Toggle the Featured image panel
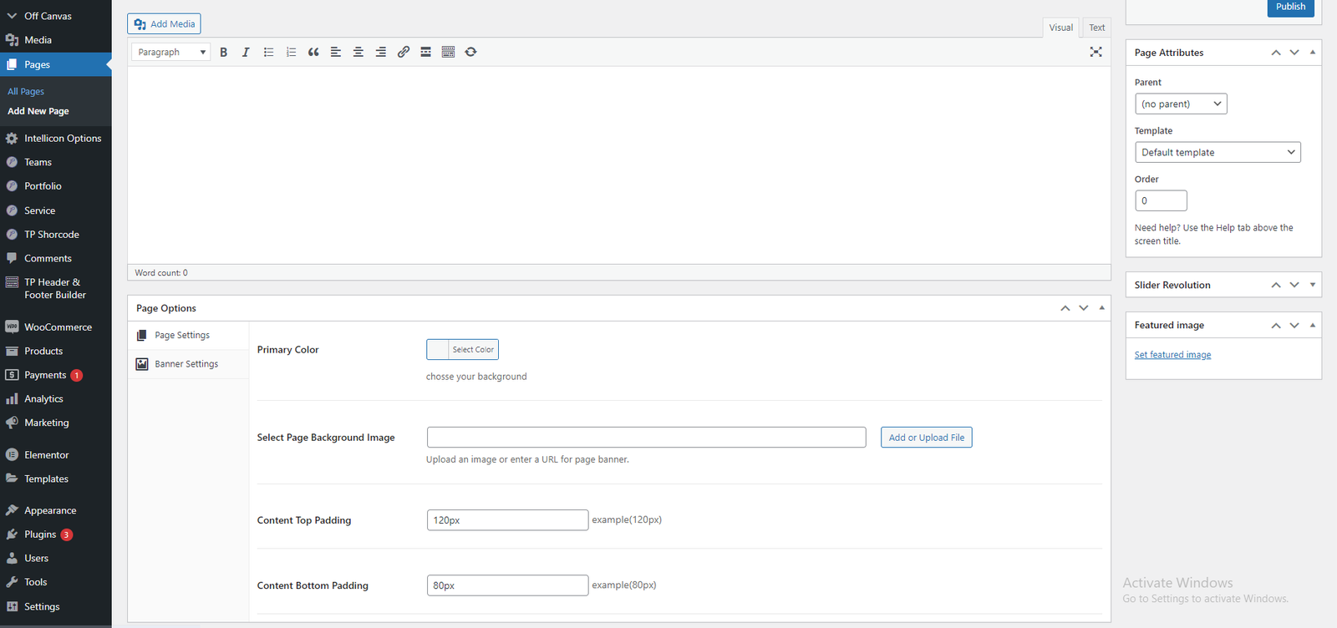Image resolution: width=1337 pixels, height=628 pixels. point(1313,325)
